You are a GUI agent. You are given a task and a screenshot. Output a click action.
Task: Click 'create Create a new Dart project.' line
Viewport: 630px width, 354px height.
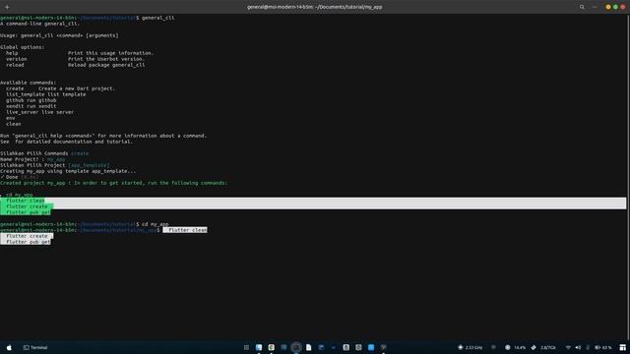coord(60,88)
